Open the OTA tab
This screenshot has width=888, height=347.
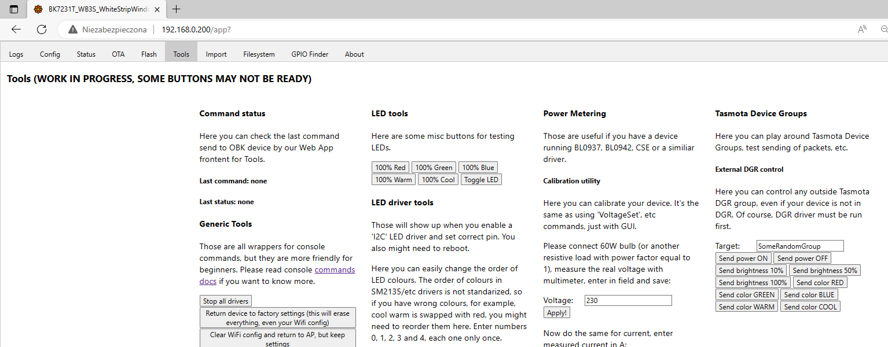[118, 54]
